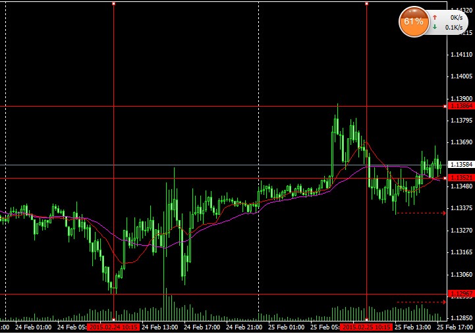Click the 25 Feb 01:00 time axis label
Screen dimensions: 475x334
285,327
